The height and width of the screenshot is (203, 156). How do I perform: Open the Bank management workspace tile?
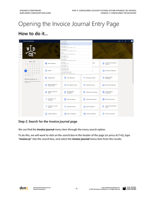coord(52,63)
